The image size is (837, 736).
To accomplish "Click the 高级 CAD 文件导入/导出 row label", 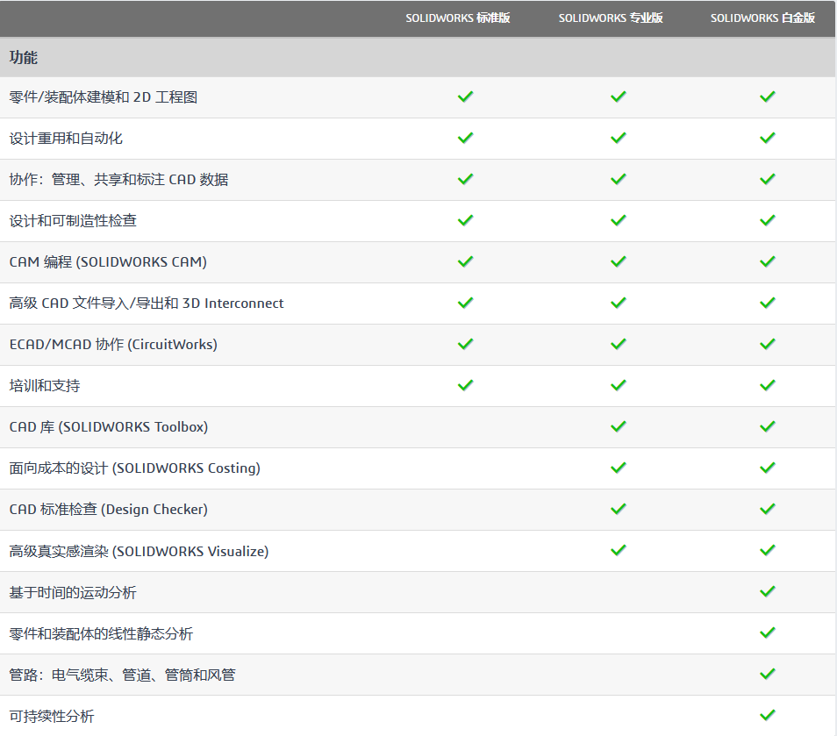I will [147, 304].
